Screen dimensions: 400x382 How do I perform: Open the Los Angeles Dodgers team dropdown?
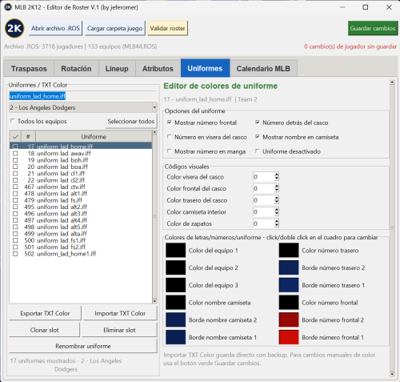pos(83,107)
